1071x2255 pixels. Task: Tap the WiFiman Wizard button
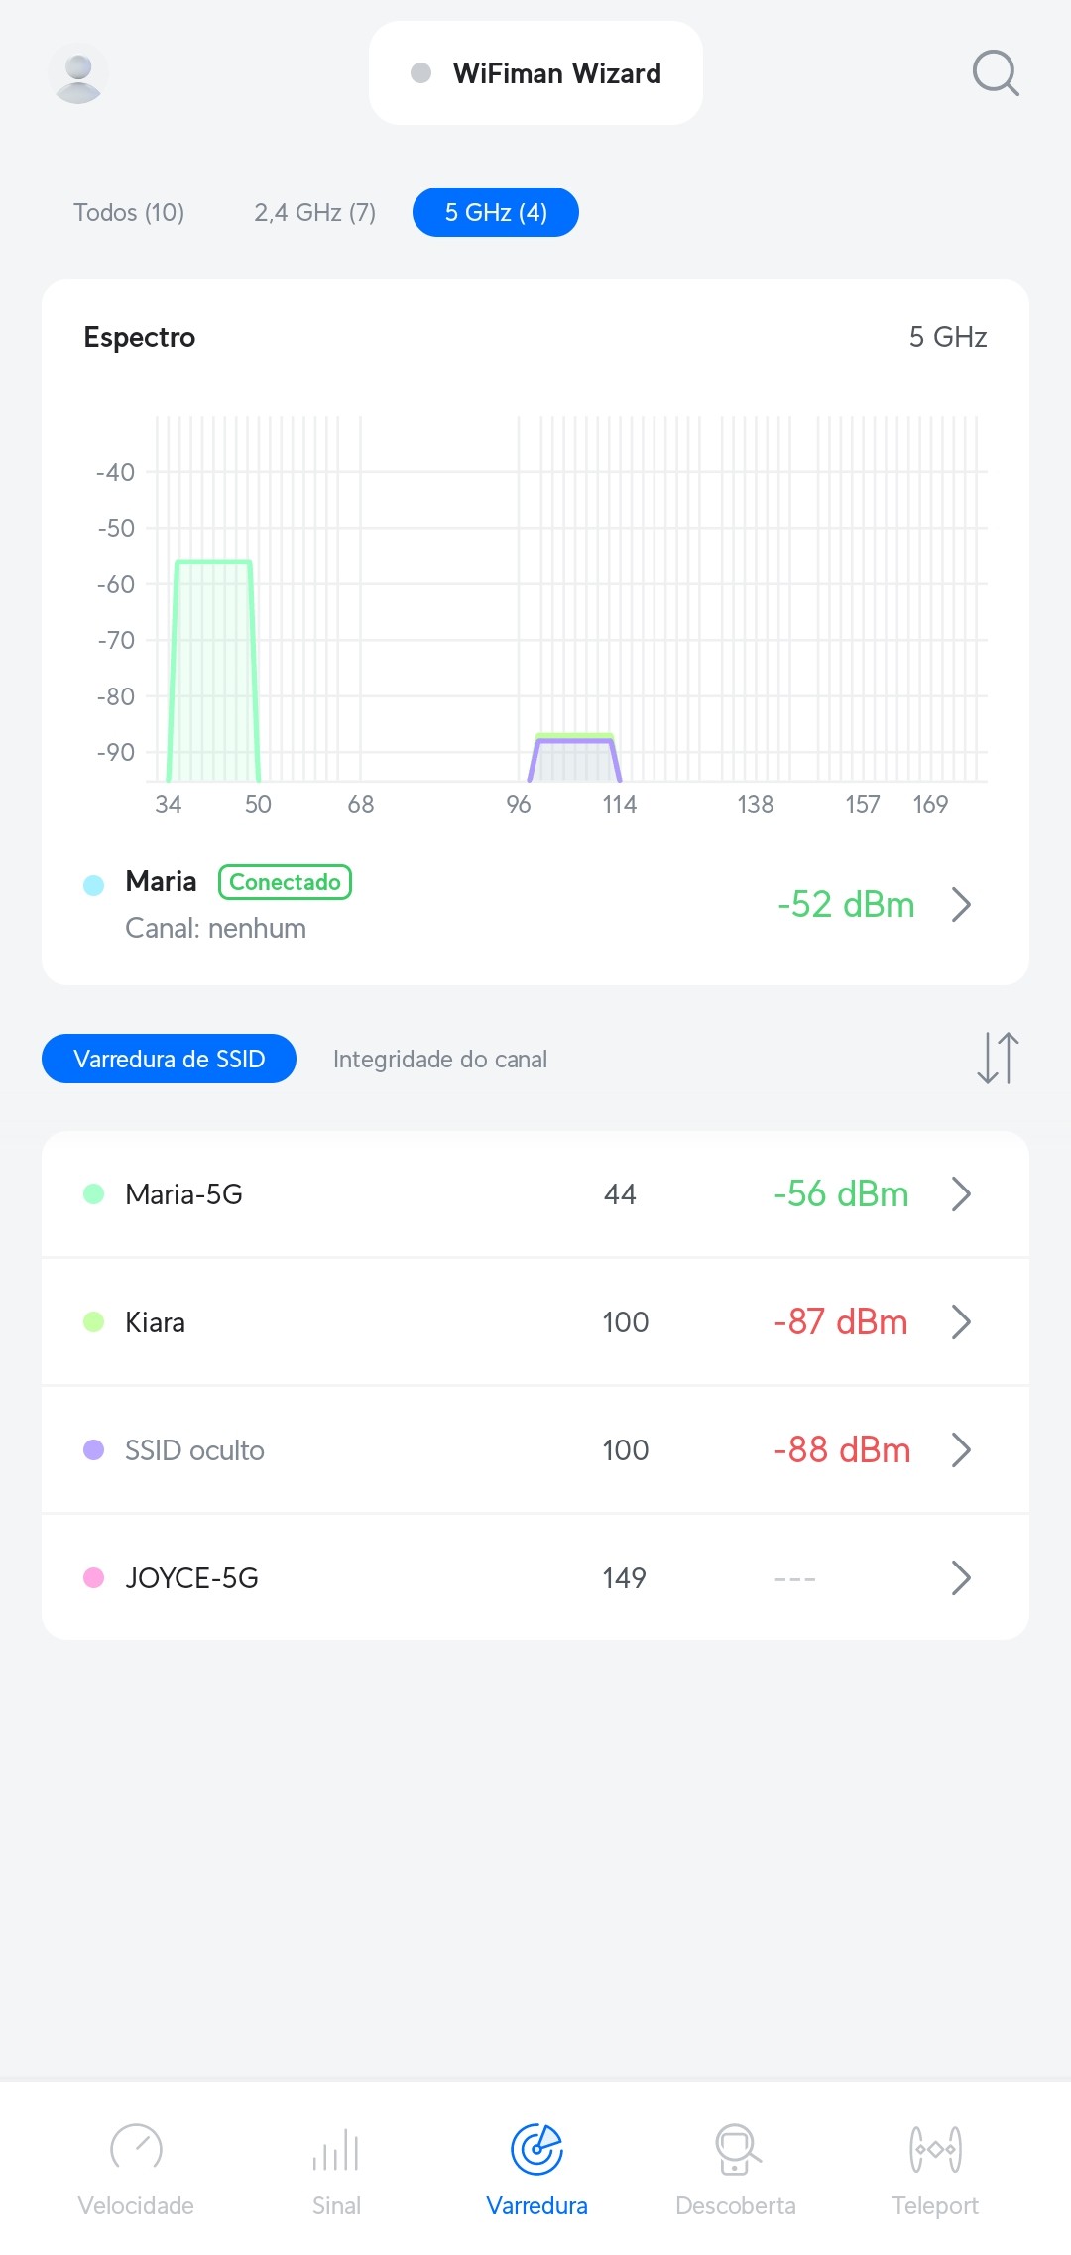[535, 73]
